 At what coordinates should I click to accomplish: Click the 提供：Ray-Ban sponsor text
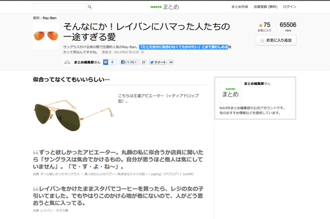point(45,18)
